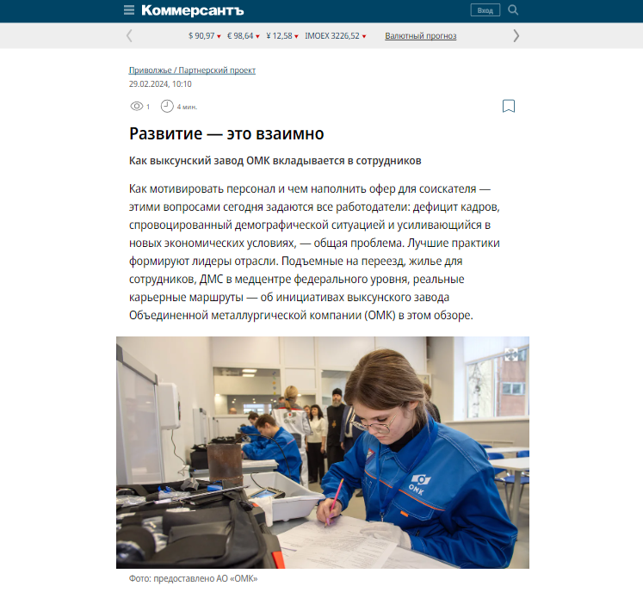Viewport: 643px width, 592px height.
Task: Click subtitle Как выксунский завод ОМК вкладывается
Action: [275, 160]
